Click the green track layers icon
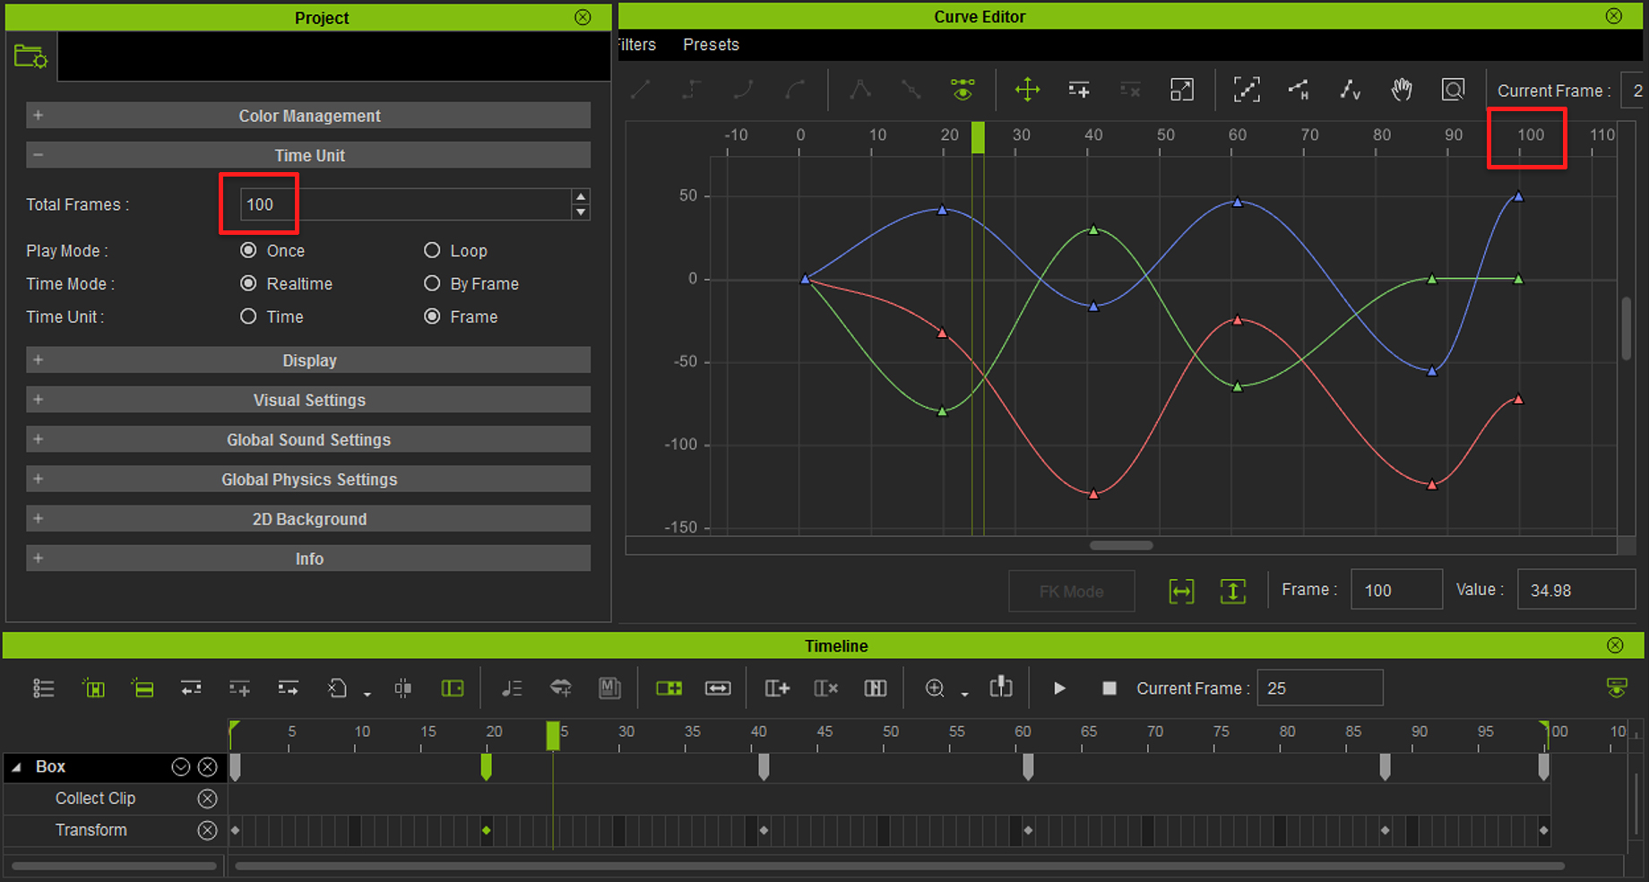1649x882 pixels. (x=142, y=687)
